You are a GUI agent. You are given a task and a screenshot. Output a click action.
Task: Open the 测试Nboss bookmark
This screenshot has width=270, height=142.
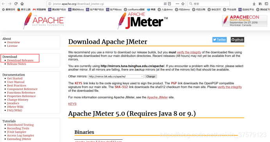pos(76,9)
